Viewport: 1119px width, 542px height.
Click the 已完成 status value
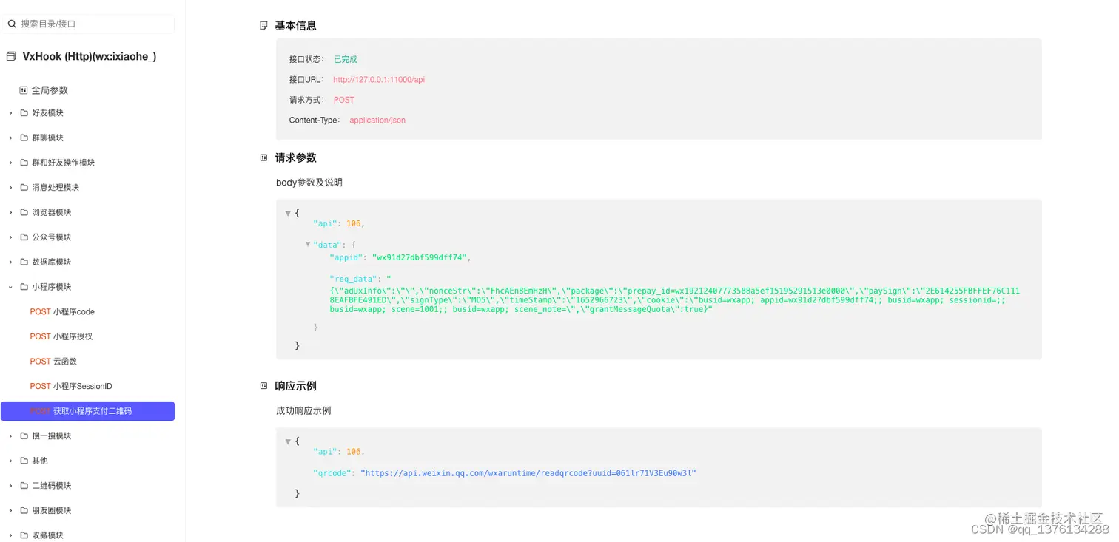point(345,59)
